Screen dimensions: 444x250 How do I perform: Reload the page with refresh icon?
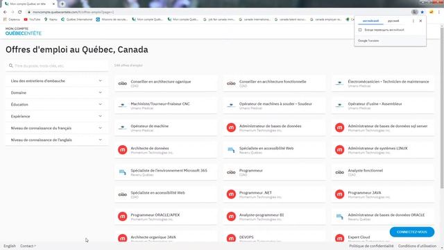point(20,12)
